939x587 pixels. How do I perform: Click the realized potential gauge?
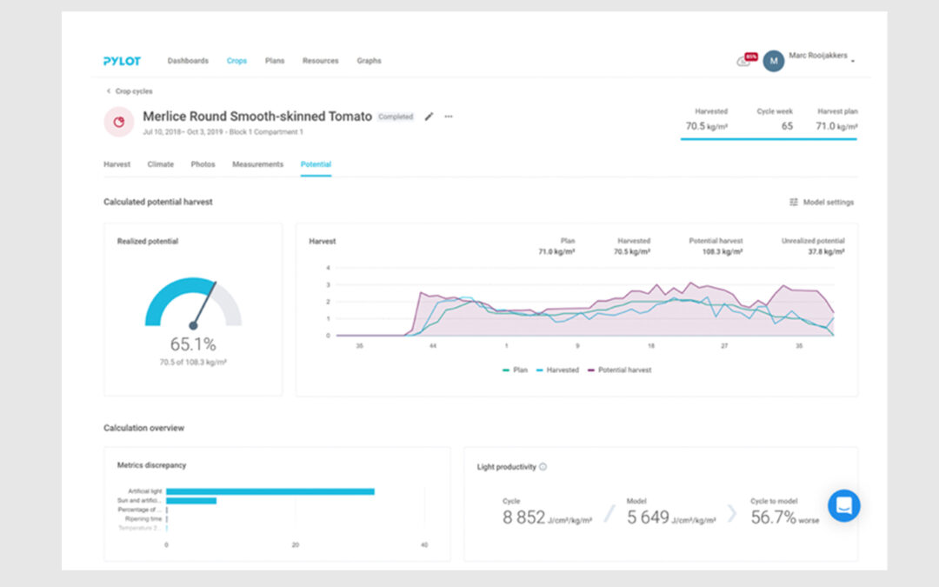click(x=193, y=303)
